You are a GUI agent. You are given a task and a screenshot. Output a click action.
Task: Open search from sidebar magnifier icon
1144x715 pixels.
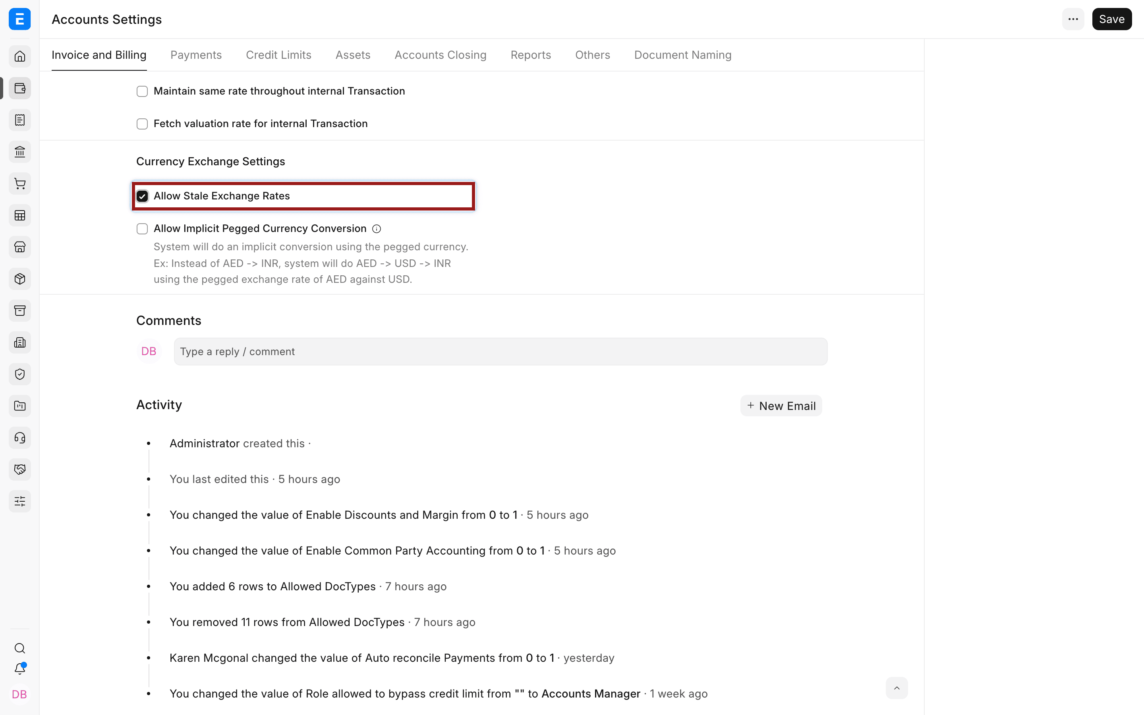20,648
